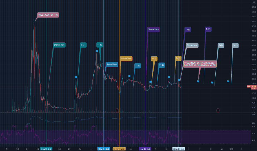The image size is (257, 151).
Task: Click the flag marker under the blue T+21 callout
Action: point(129,76)
